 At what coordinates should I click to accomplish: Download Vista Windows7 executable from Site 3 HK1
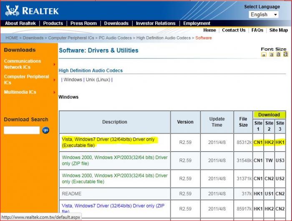coord(280,142)
